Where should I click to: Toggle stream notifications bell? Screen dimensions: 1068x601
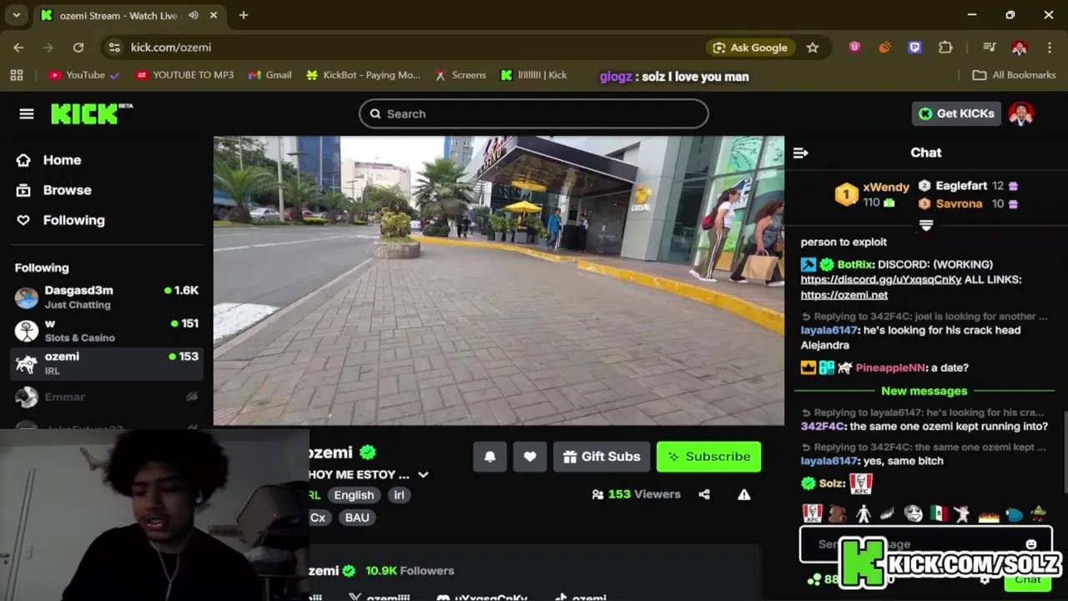click(x=490, y=457)
